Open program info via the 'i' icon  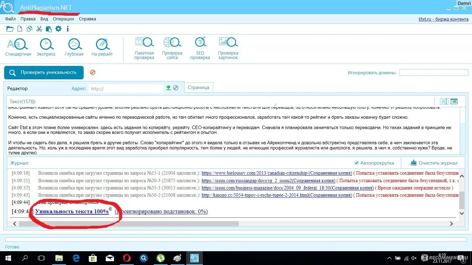pos(68,29)
